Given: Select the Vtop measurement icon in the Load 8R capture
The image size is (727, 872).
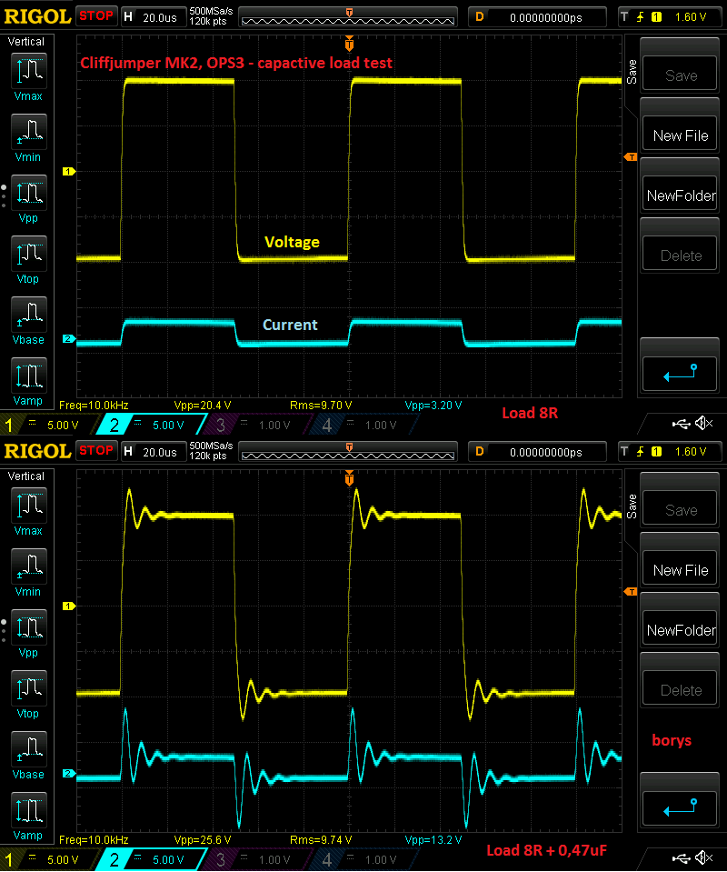Looking at the screenshot, I should coord(29,254).
